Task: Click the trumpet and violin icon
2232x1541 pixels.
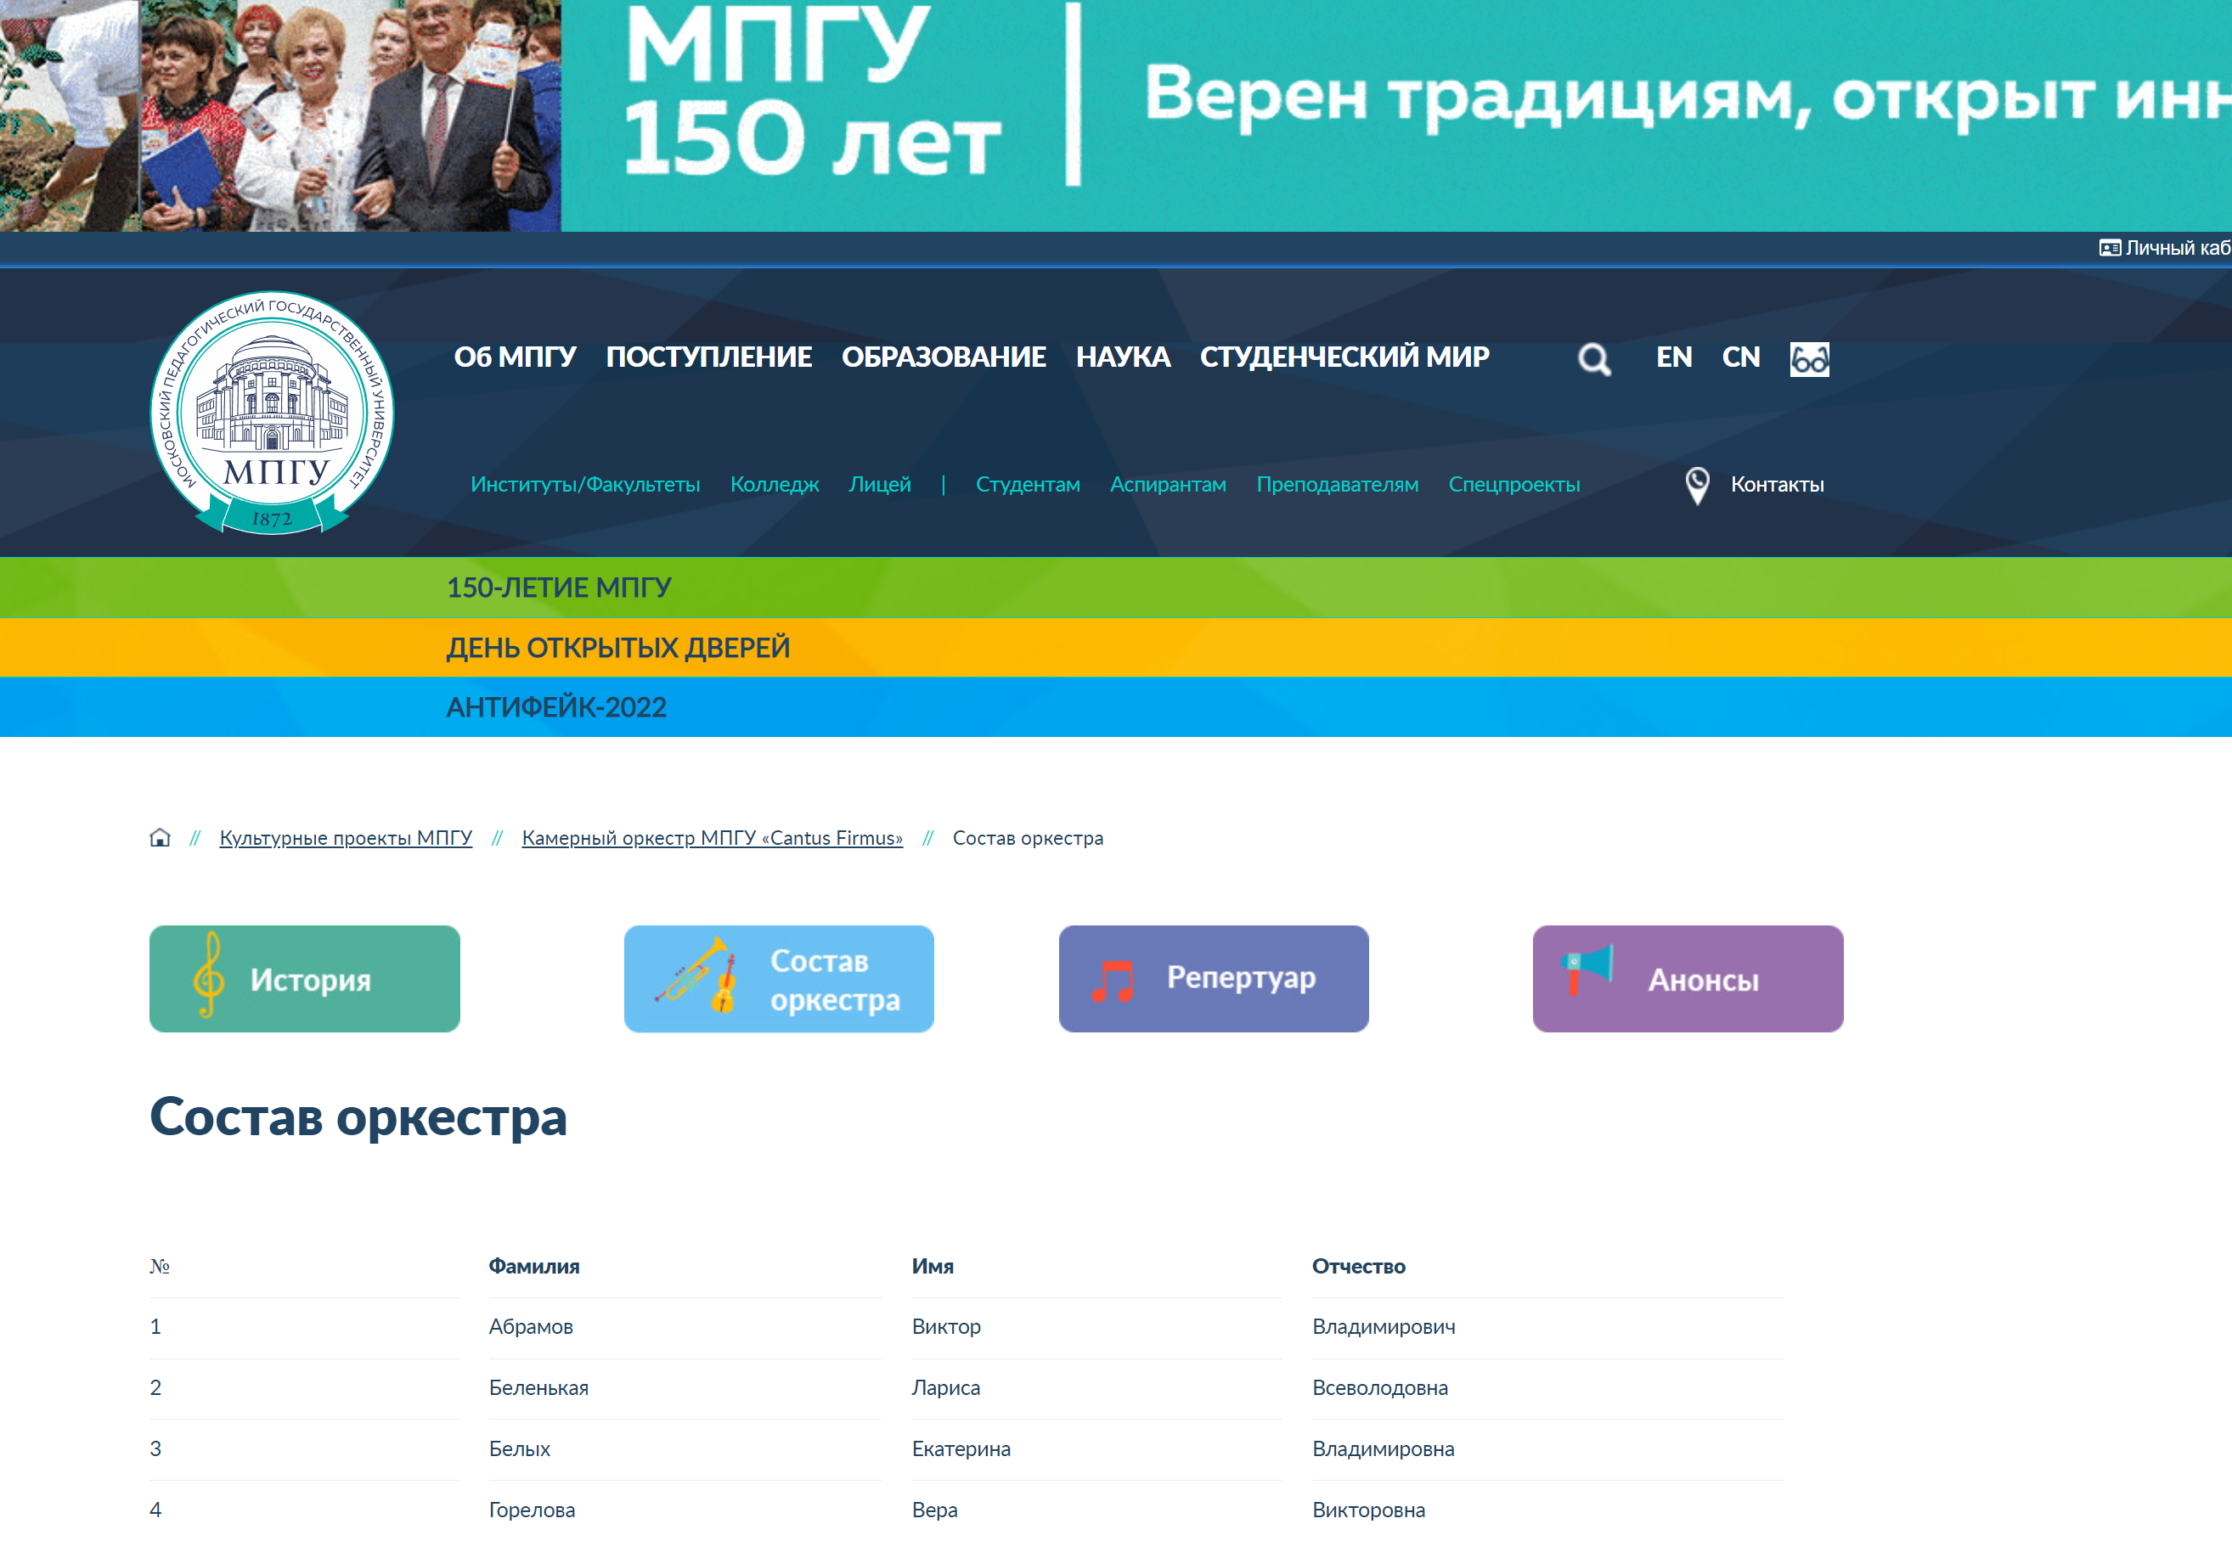Action: [x=697, y=974]
